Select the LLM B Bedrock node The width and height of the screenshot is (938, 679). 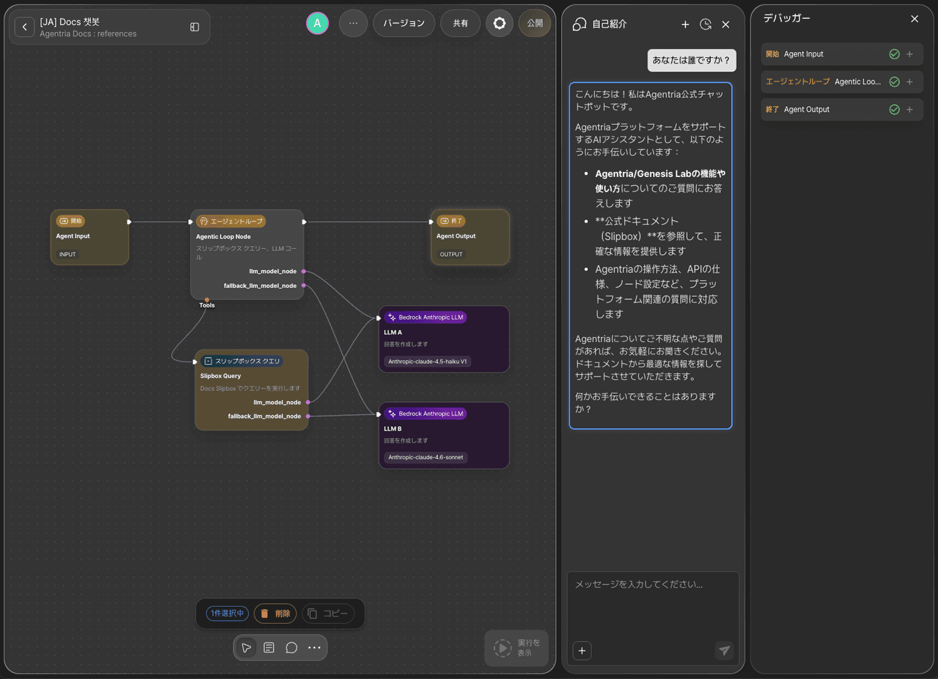444,436
